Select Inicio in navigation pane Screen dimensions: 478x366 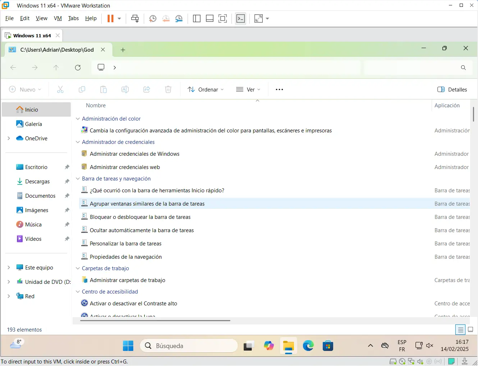pyautogui.click(x=36, y=109)
